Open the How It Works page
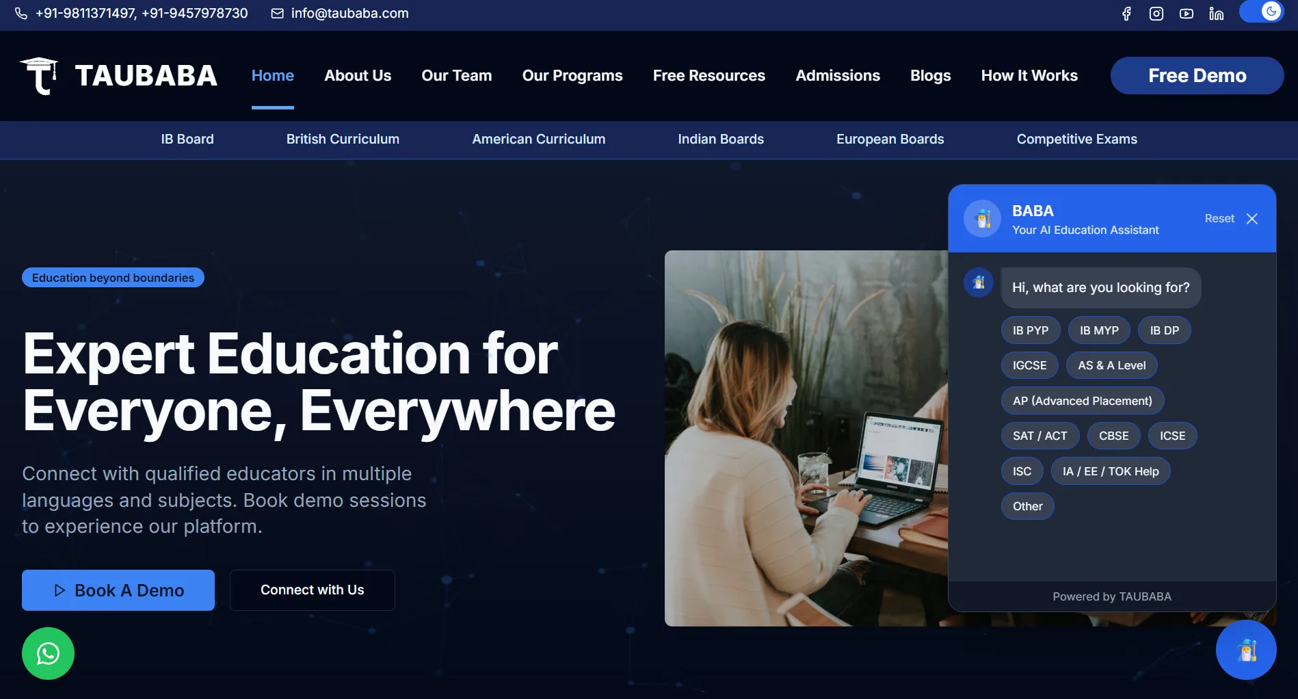This screenshot has width=1298, height=699. pyautogui.click(x=1029, y=76)
